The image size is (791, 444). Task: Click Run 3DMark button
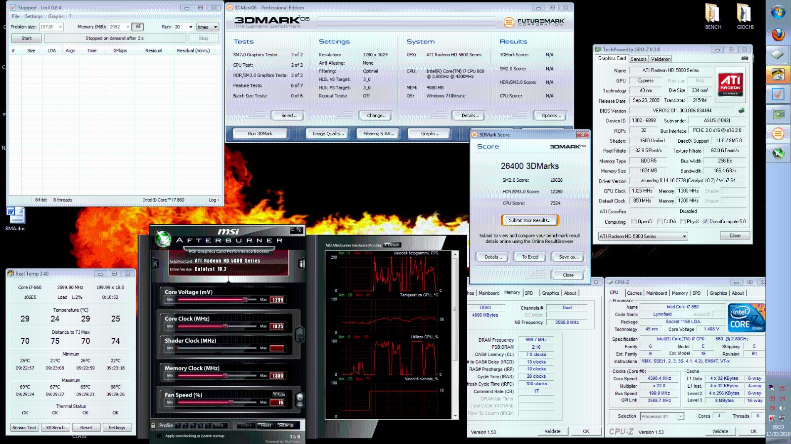[x=260, y=133]
